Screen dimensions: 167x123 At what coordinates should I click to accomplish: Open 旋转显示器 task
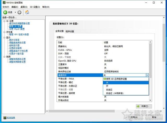[14, 45]
